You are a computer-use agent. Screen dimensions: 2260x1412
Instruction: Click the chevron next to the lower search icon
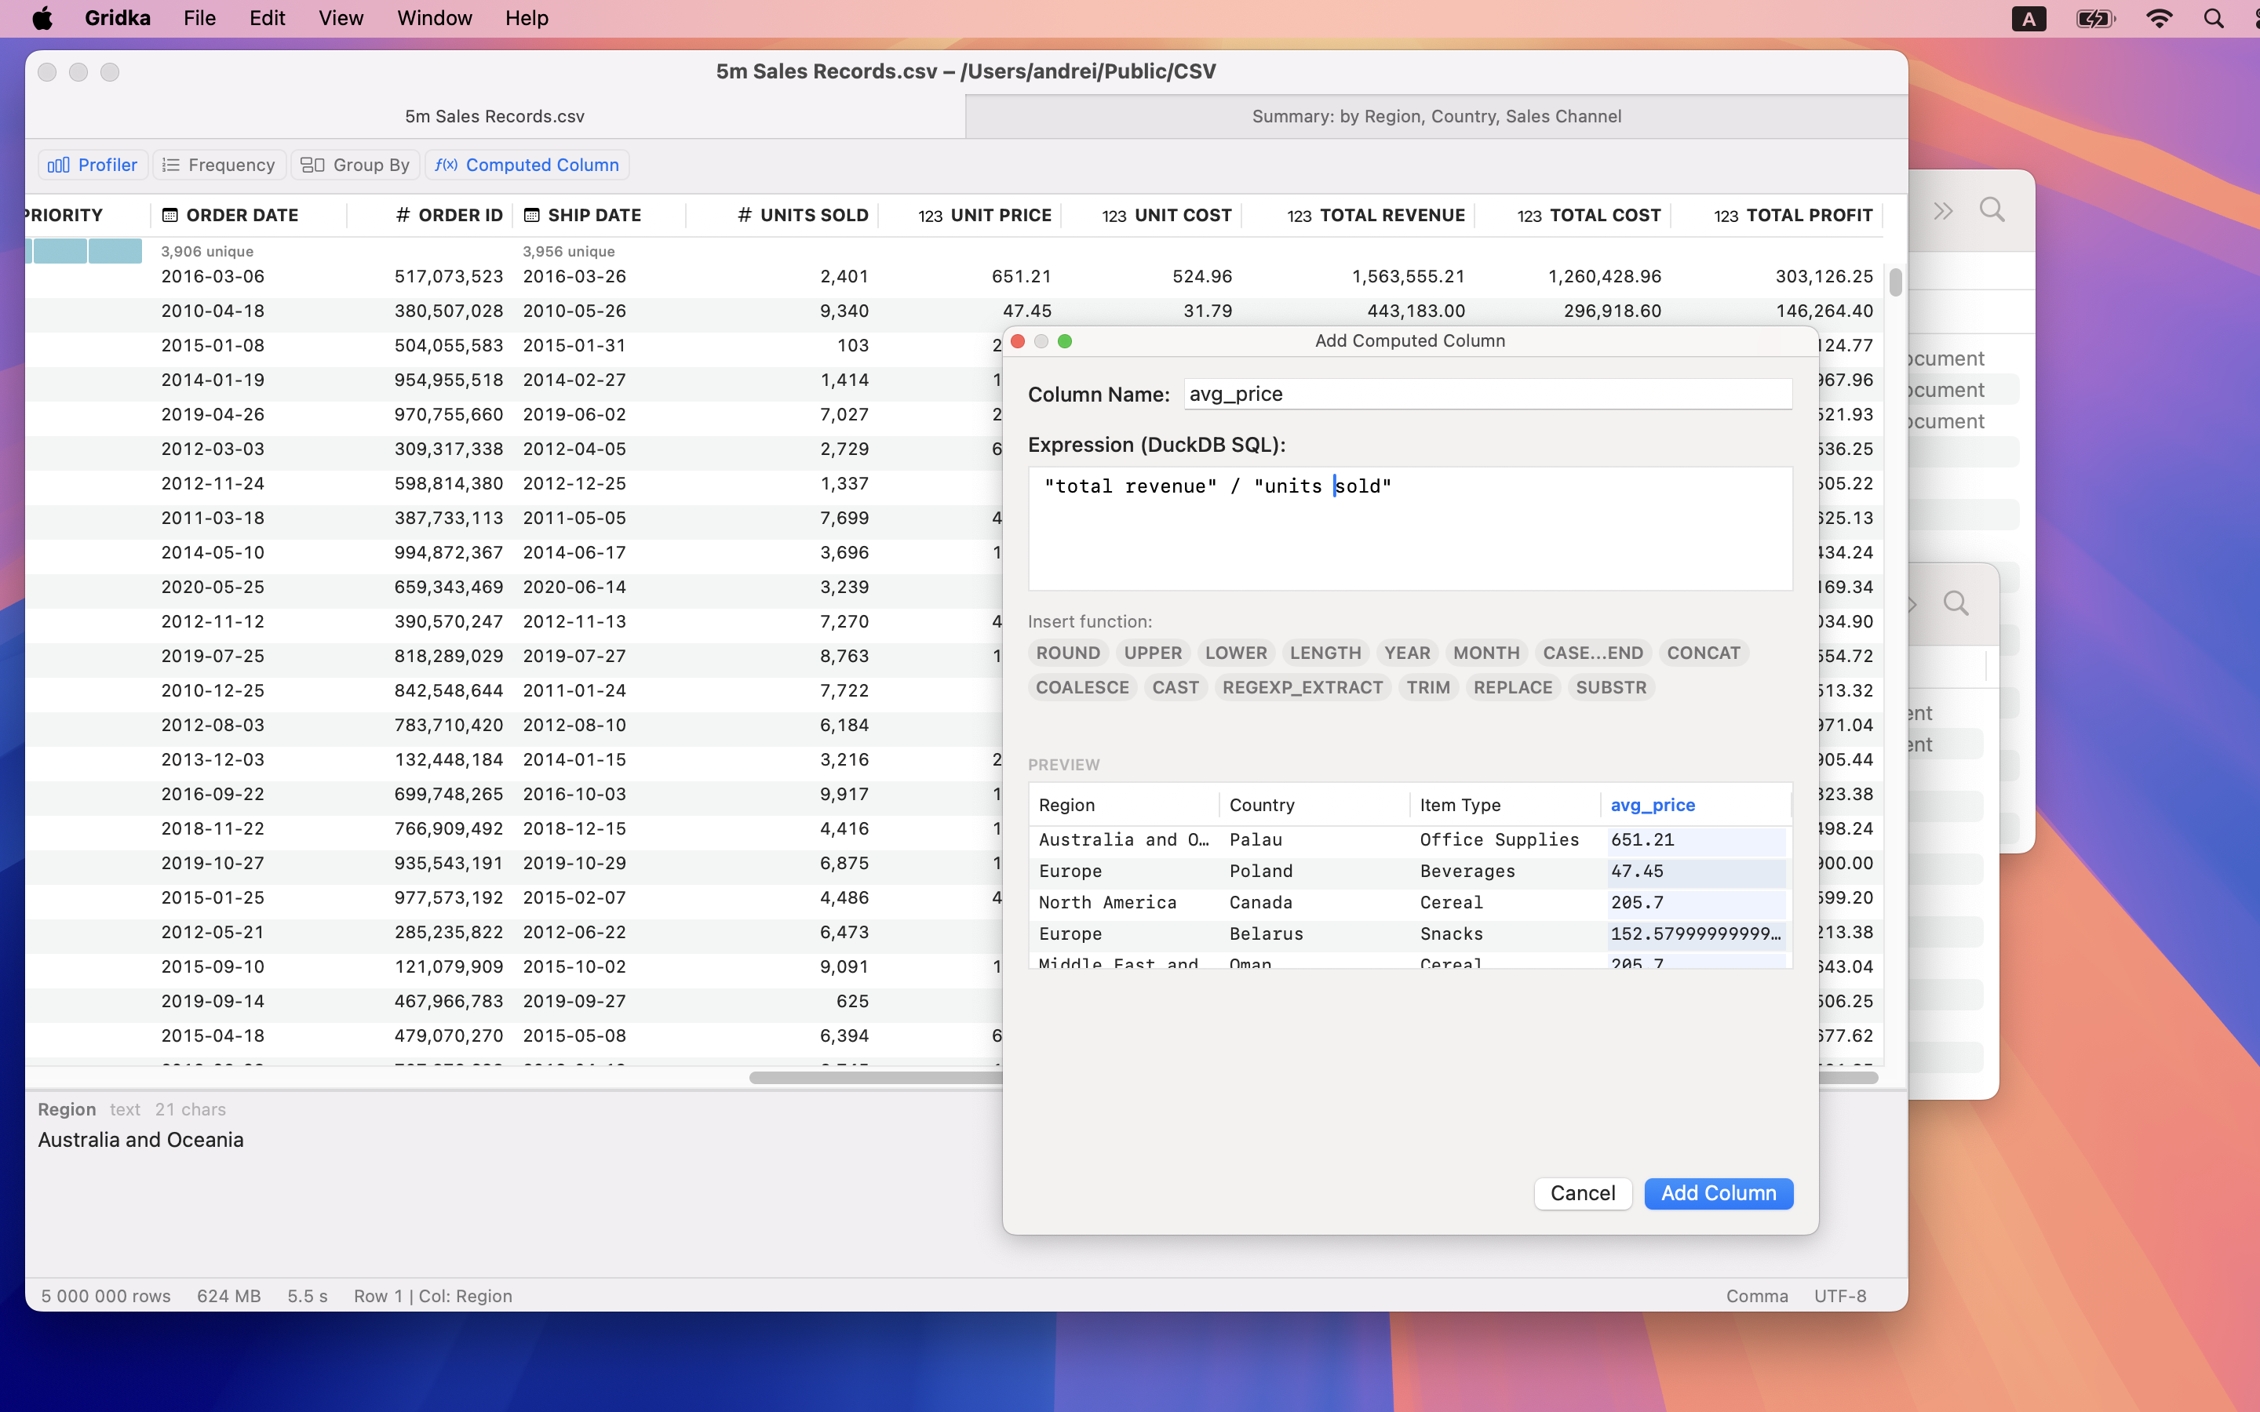[x=1912, y=604]
